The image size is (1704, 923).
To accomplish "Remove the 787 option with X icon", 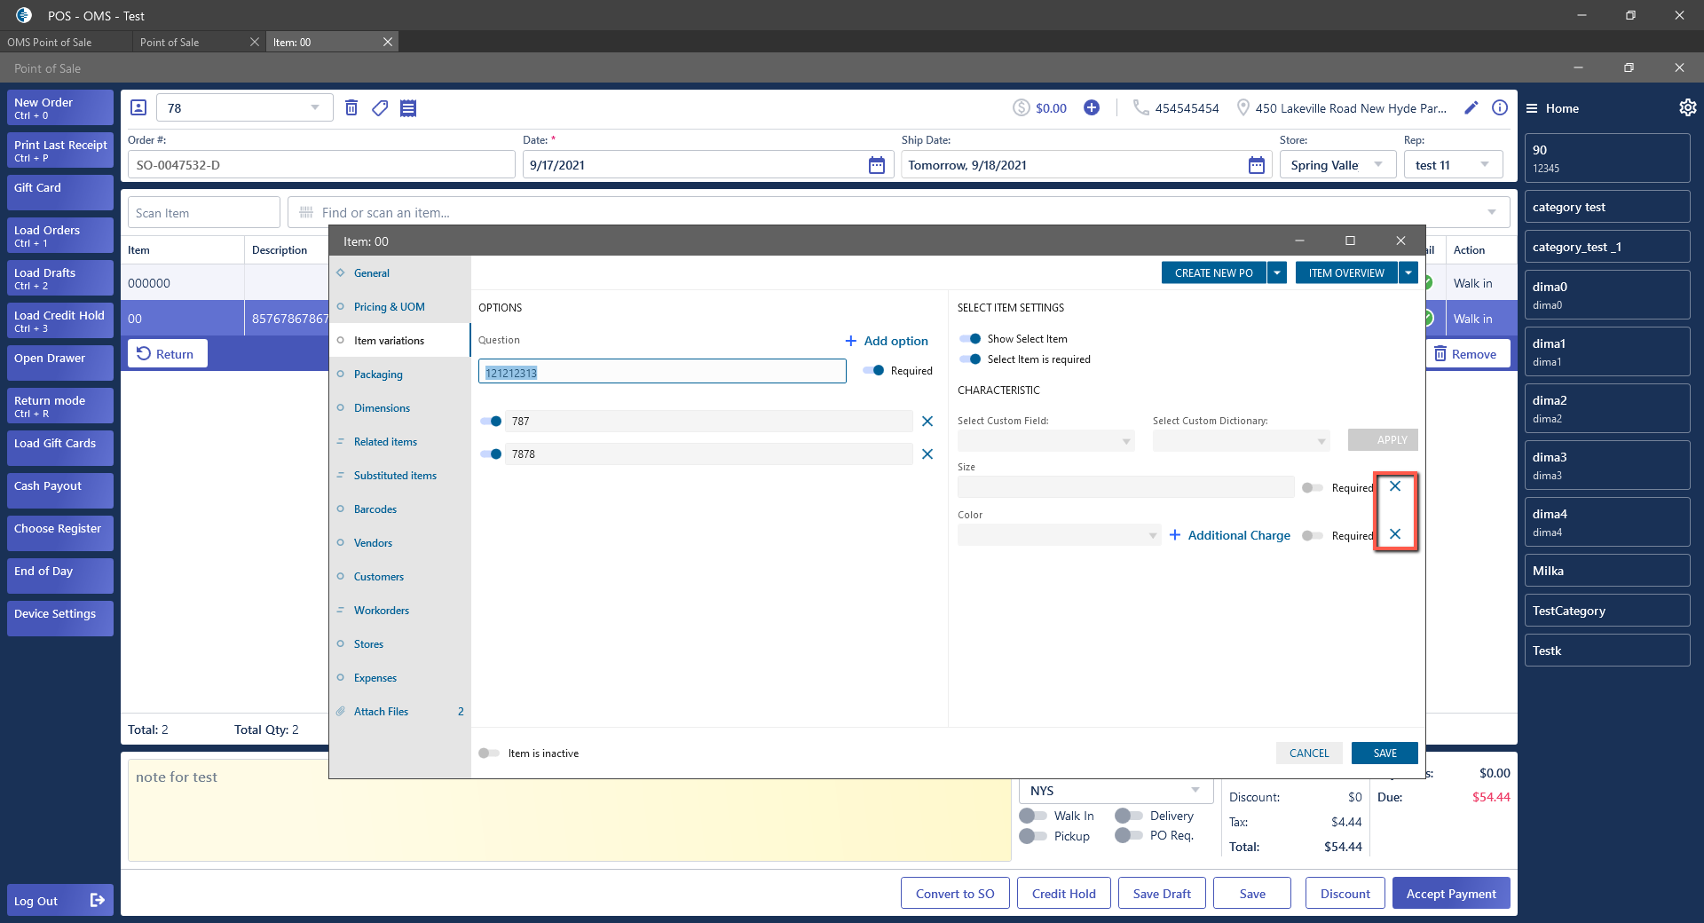I will tap(927, 422).
